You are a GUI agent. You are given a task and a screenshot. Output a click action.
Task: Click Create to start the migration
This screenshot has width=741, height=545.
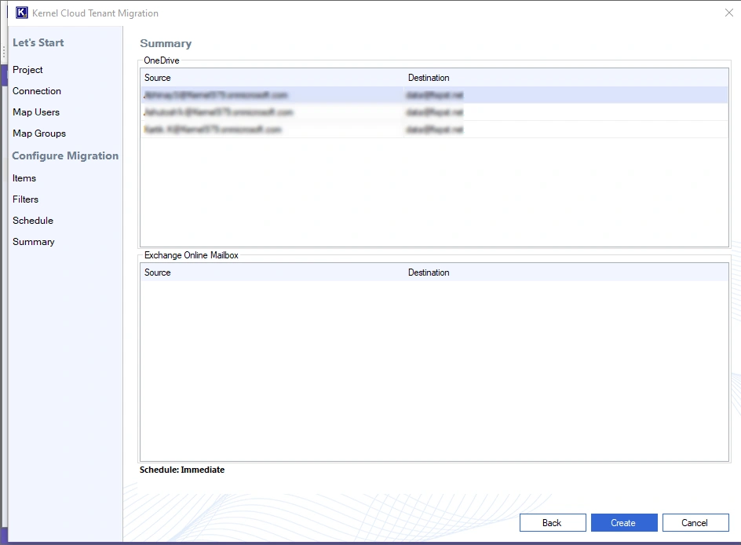(623, 523)
